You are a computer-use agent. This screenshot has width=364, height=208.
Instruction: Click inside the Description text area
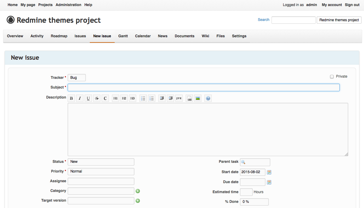coord(208,129)
